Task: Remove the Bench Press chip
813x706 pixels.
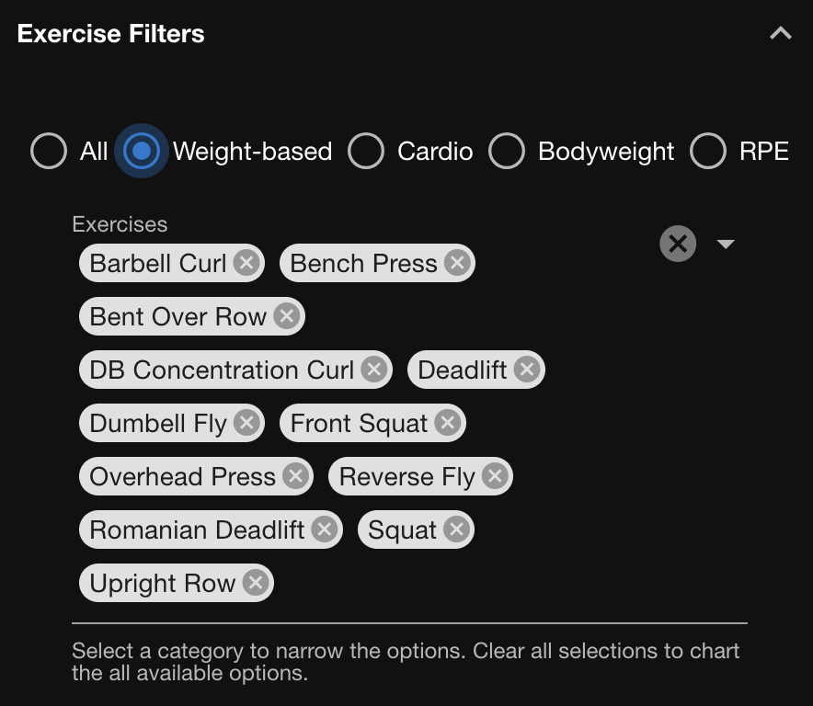Action: coord(456,264)
